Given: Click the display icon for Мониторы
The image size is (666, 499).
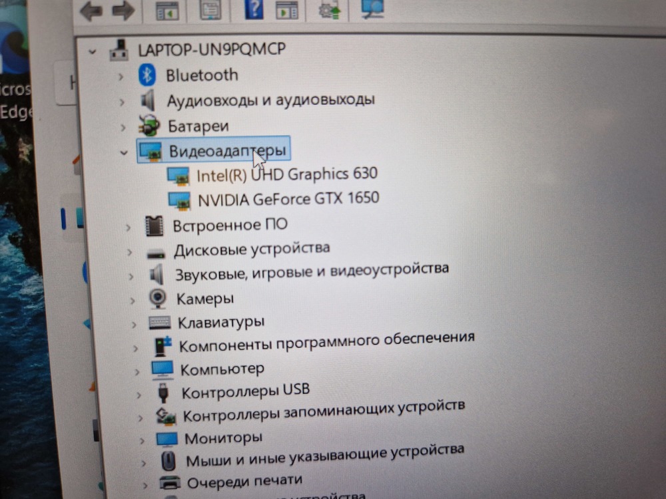Looking at the screenshot, I should pyautogui.click(x=166, y=439).
